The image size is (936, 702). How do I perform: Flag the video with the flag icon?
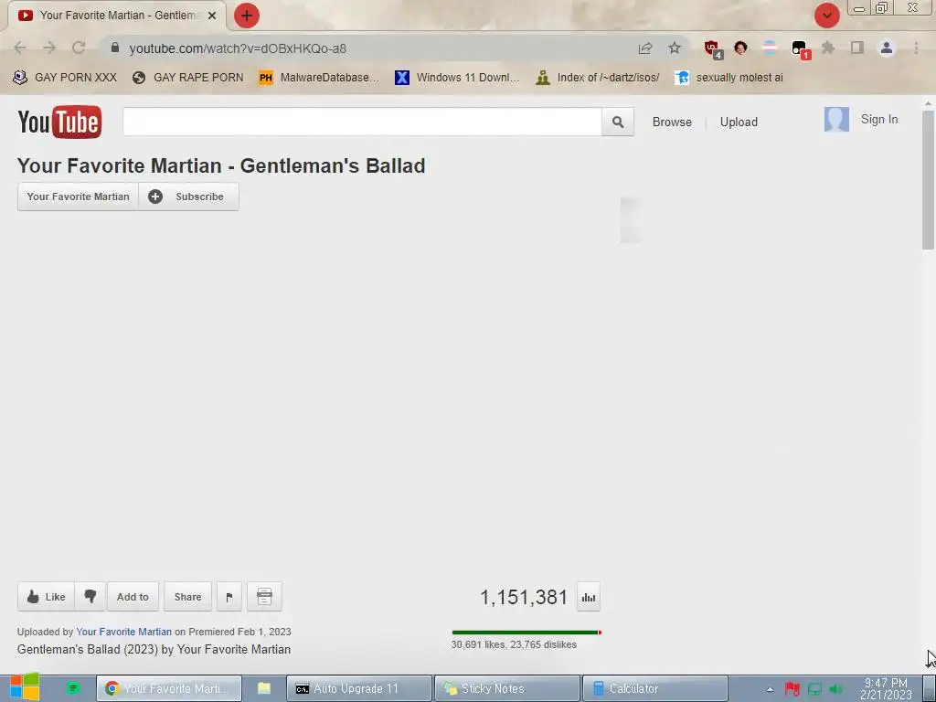229,596
